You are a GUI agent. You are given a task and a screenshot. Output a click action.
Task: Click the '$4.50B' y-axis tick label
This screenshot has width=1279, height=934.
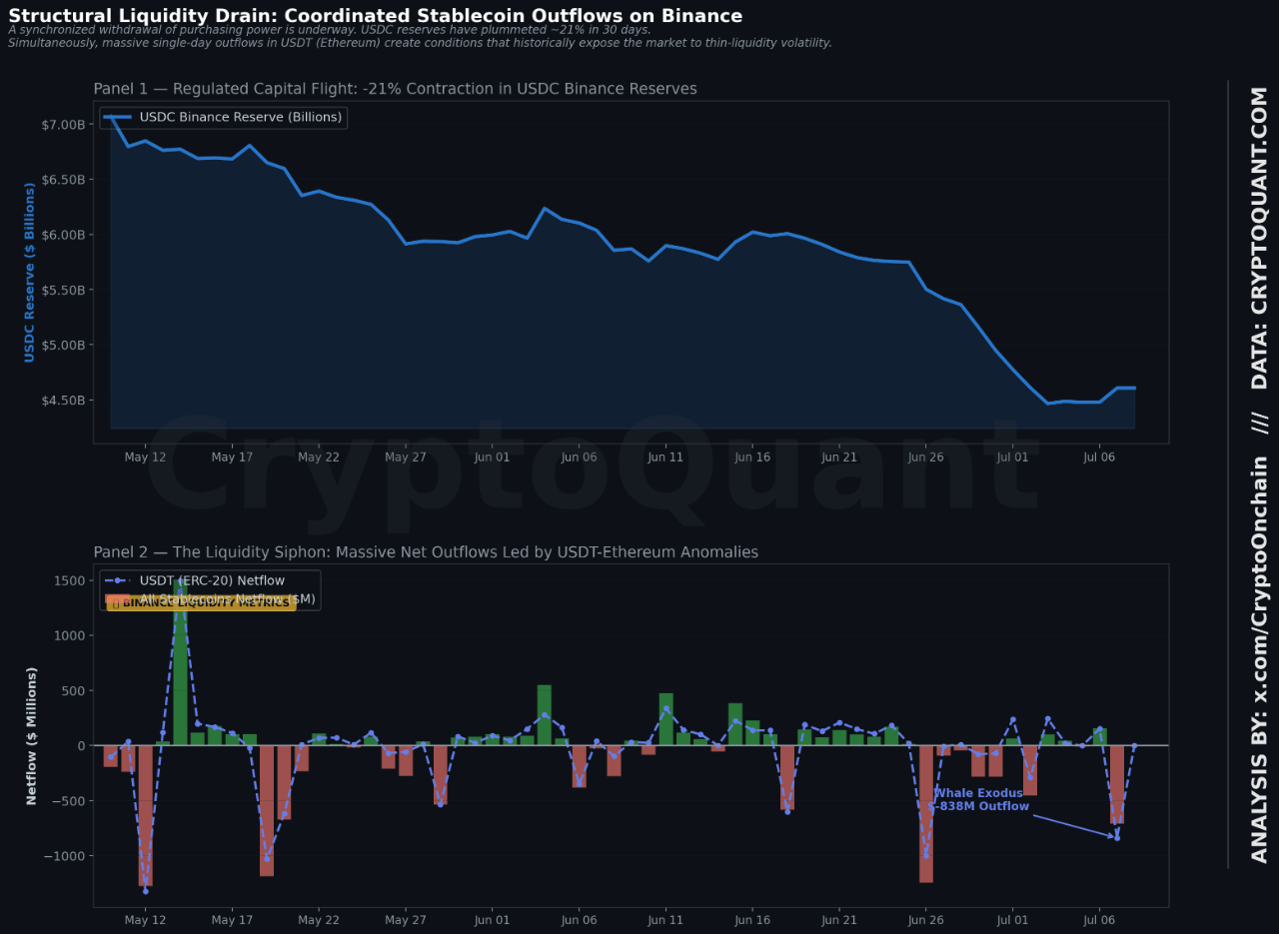[65, 401]
